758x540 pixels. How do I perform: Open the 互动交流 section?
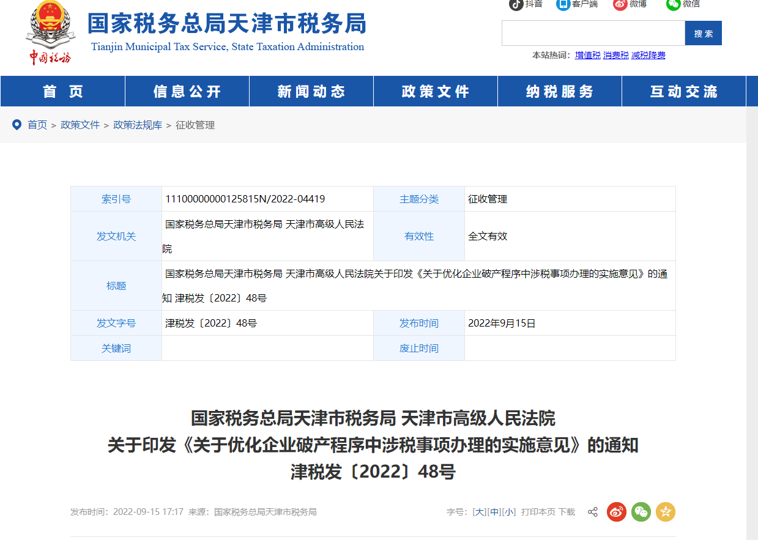pyautogui.click(x=683, y=91)
